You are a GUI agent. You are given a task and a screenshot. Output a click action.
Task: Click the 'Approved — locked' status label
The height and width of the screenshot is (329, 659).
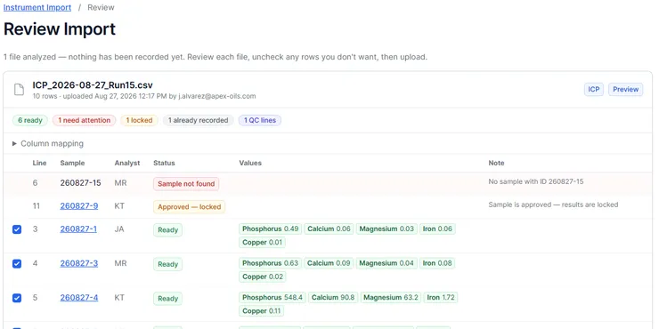pos(189,207)
